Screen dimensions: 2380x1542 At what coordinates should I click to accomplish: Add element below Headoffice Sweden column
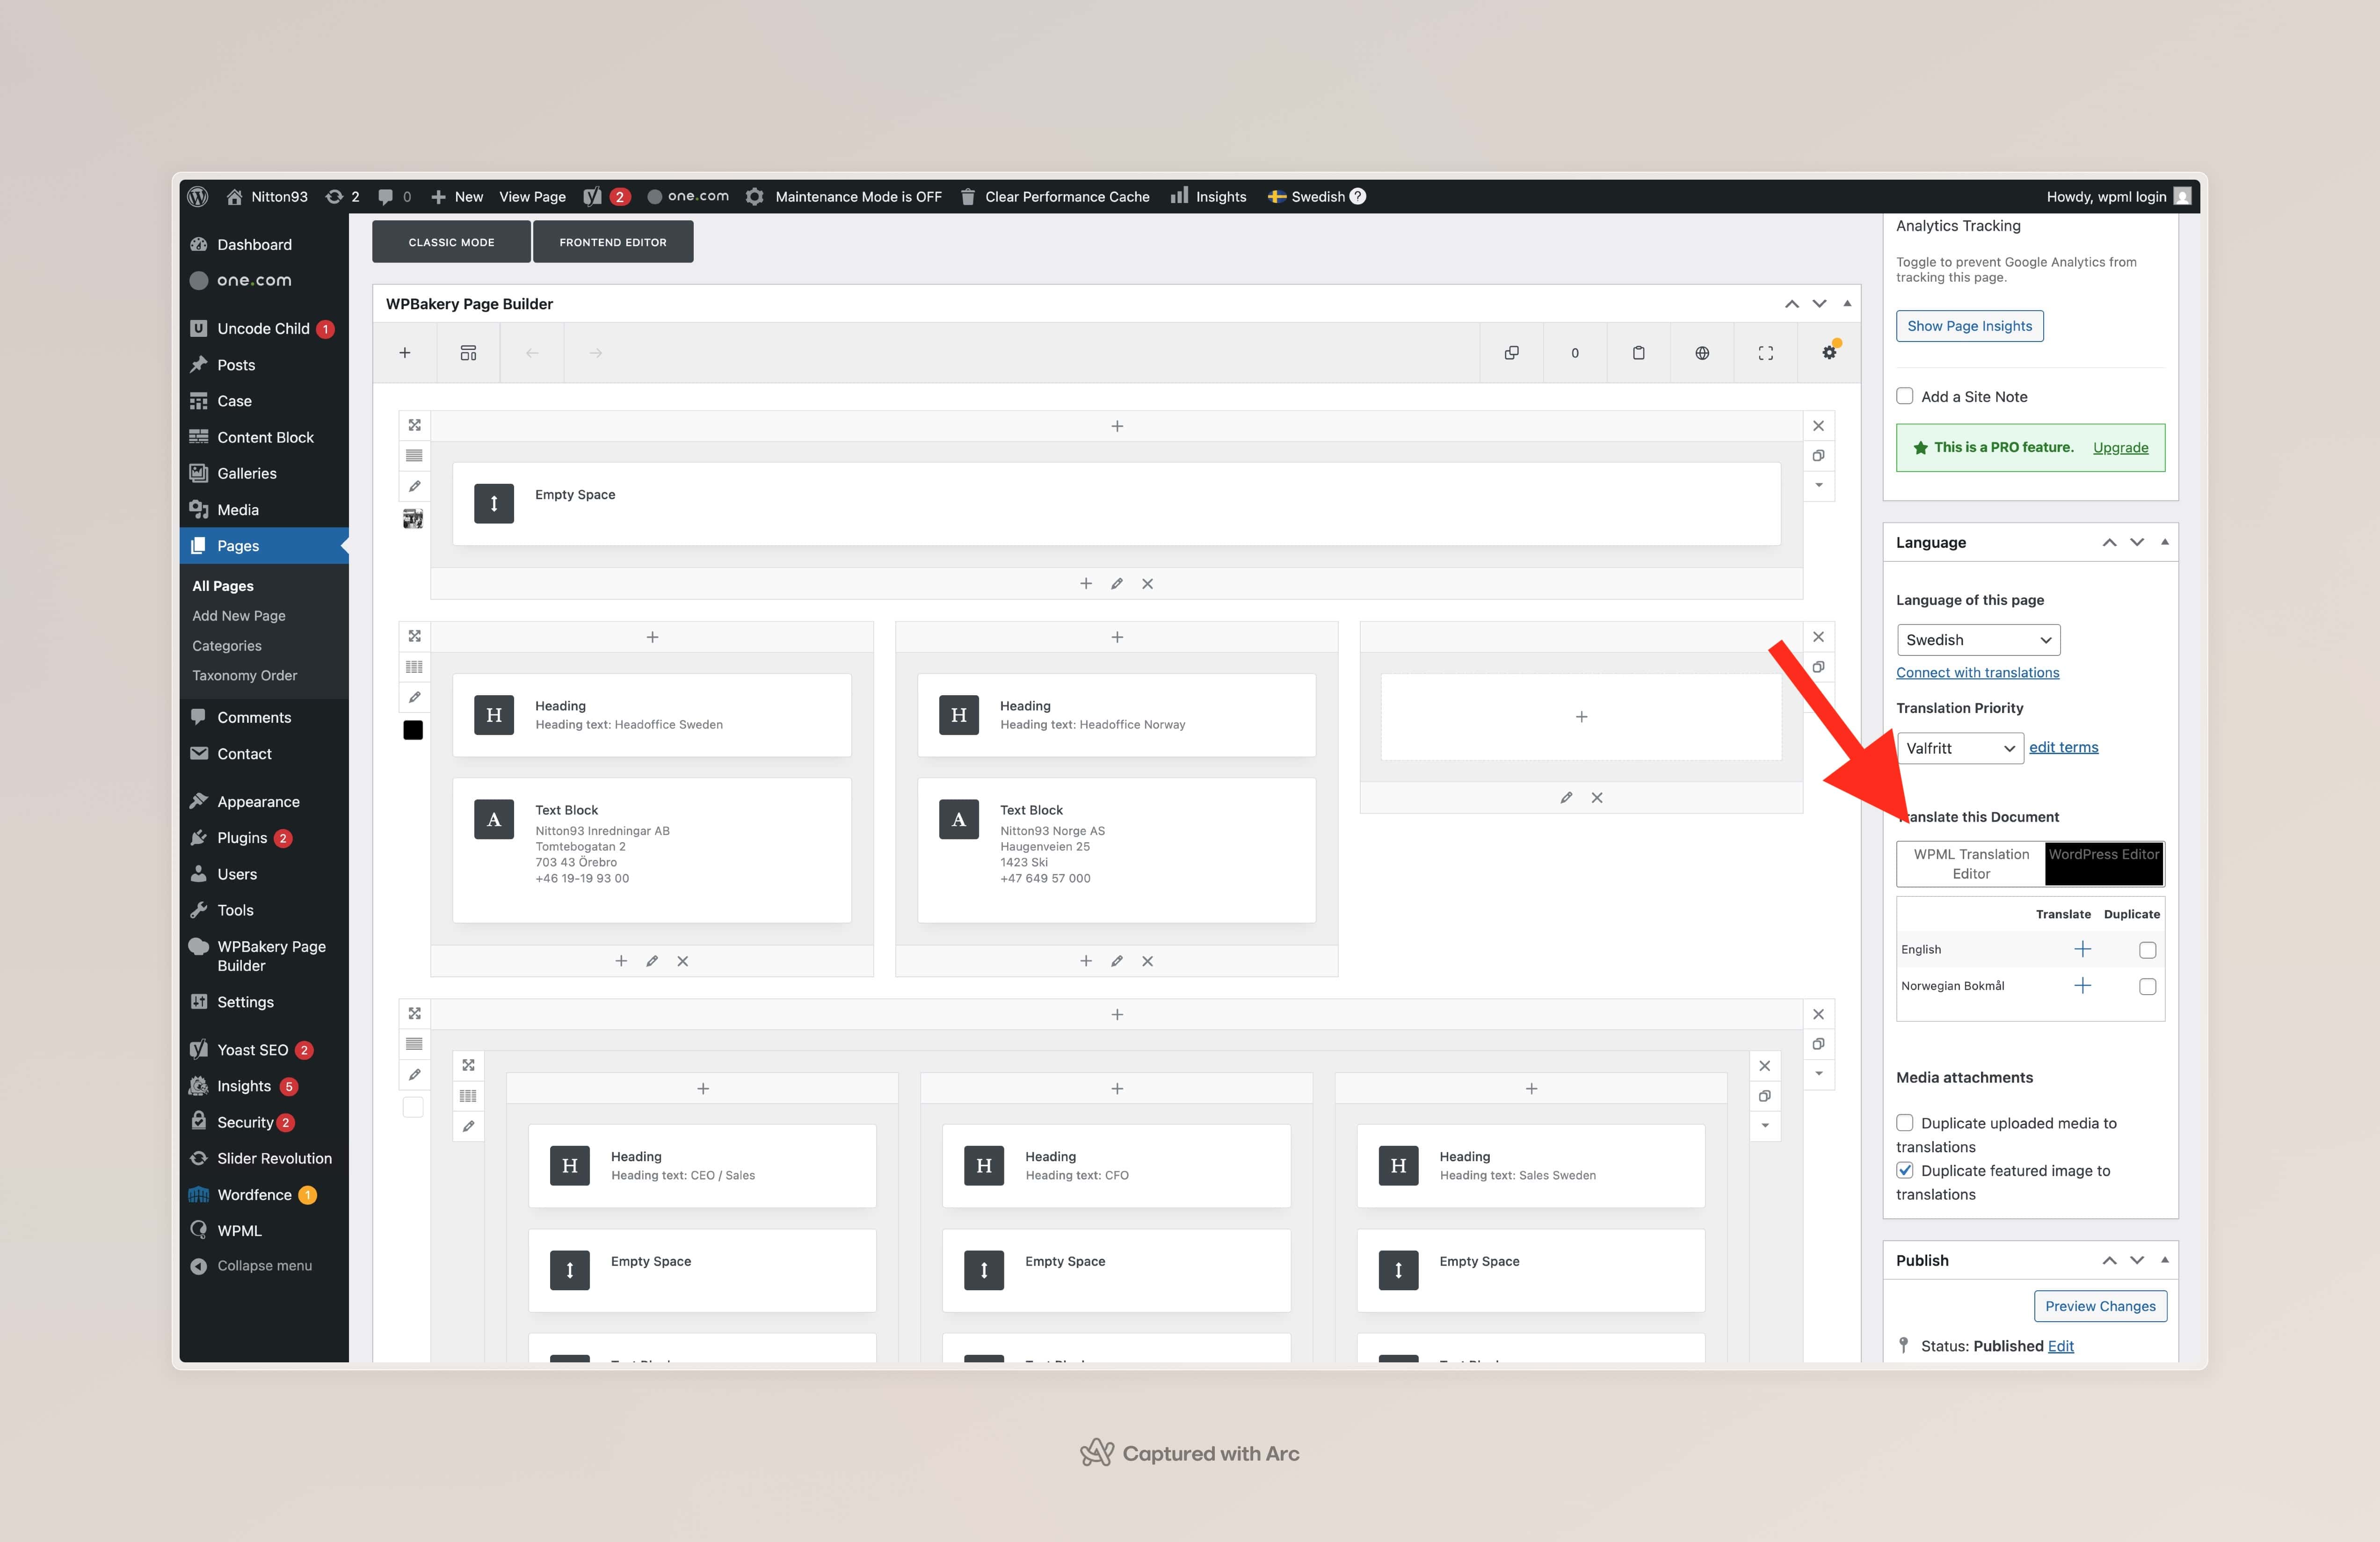tap(621, 961)
